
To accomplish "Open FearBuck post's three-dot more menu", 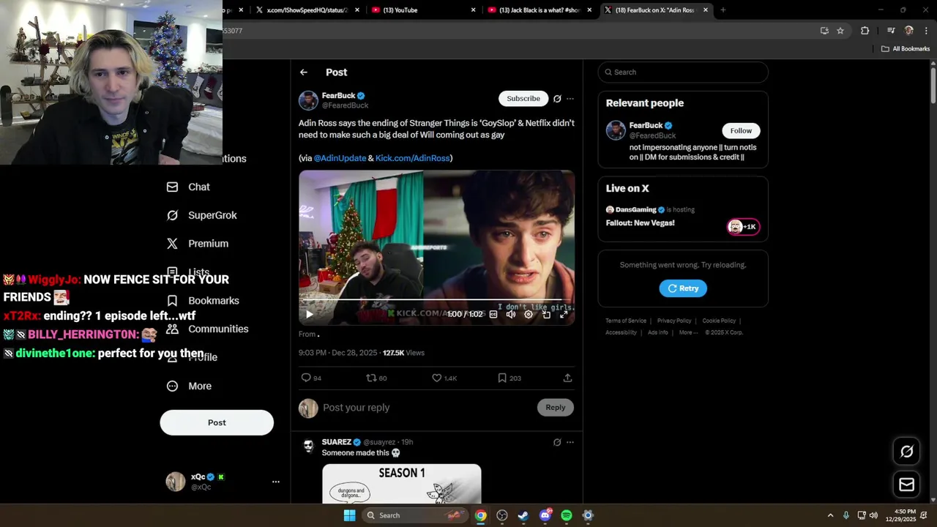I will point(570,99).
